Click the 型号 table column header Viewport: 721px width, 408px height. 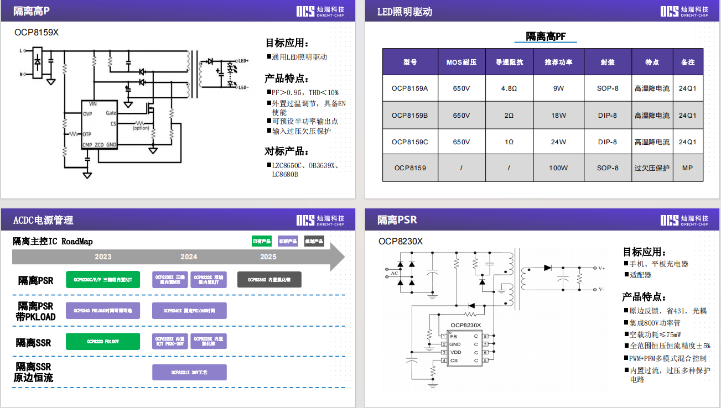tap(410, 62)
